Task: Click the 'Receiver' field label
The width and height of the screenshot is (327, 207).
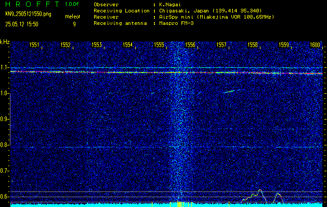Action: point(106,17)
